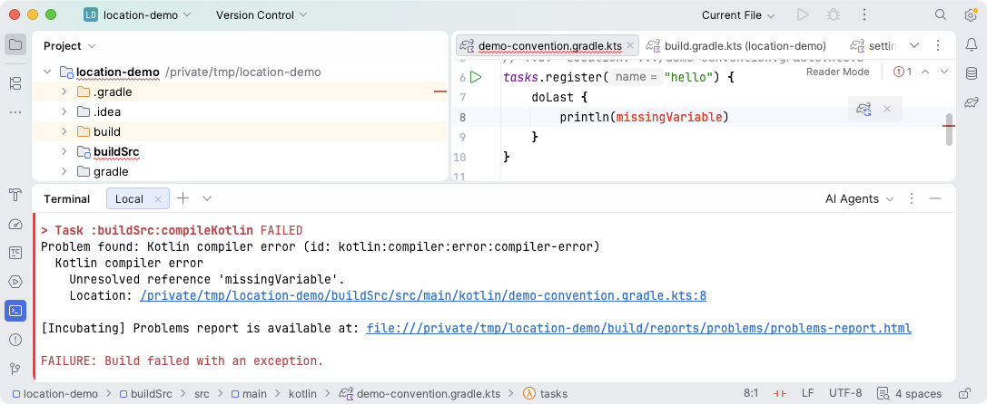Open the Structure tool window icon
The height and width of the screenshot is (404, 987).
15,83
